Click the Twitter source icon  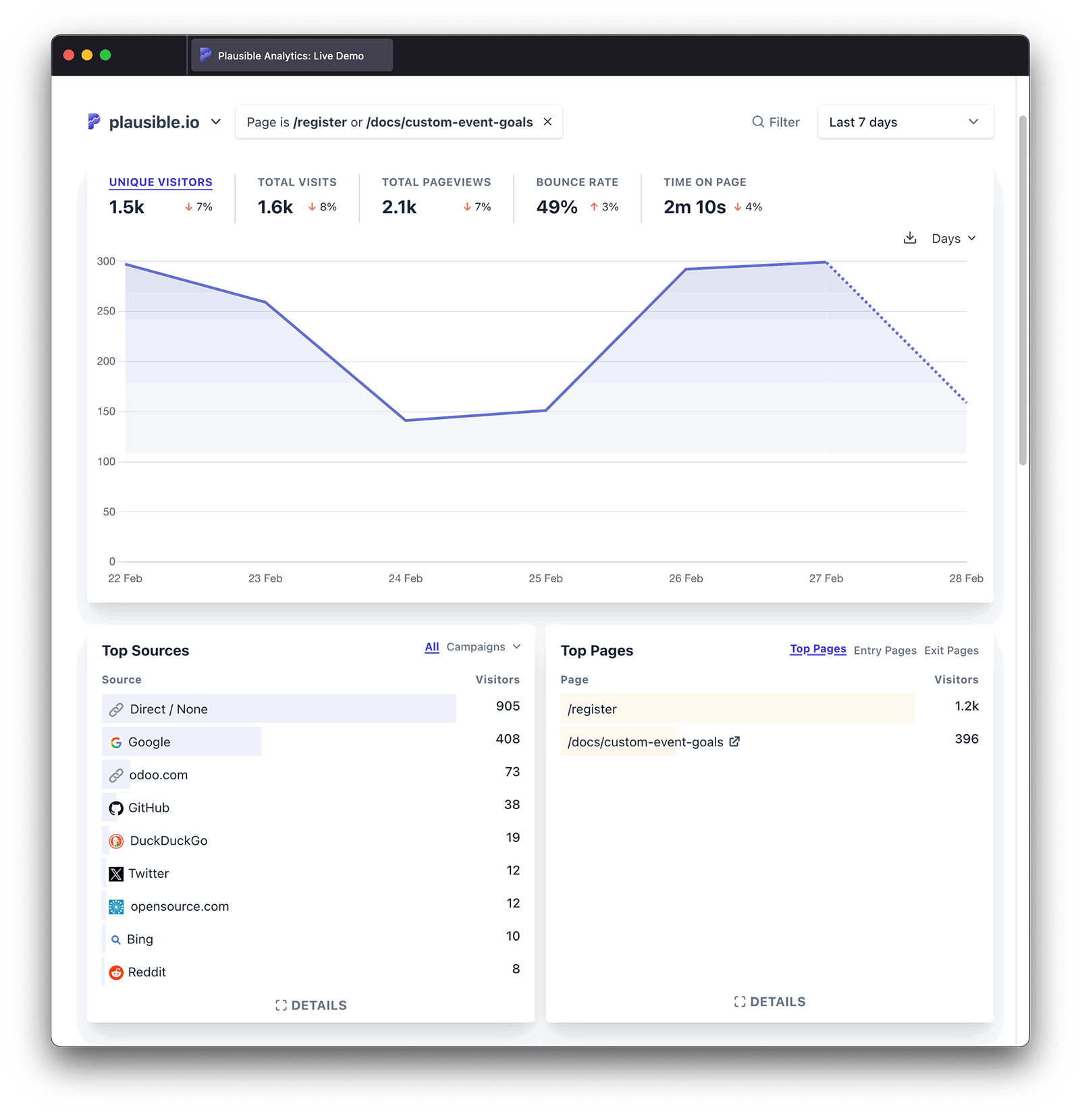116,873
